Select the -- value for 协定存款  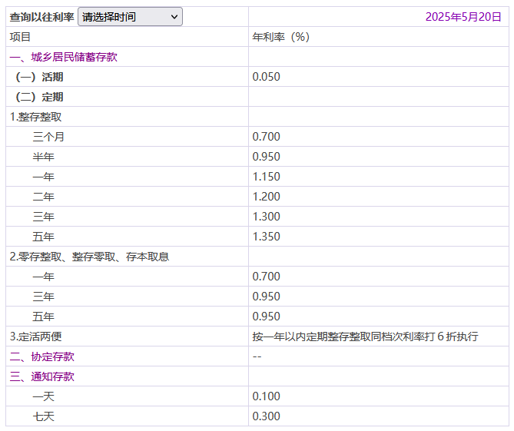(x=257, y=356)
